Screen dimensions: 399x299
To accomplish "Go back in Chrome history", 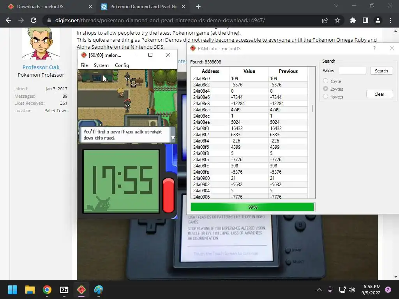I will (x=9, y=20).
